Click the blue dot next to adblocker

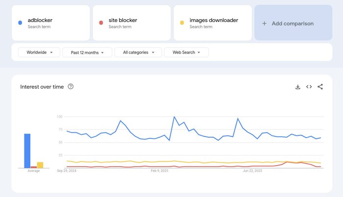(x=20, y=23)
